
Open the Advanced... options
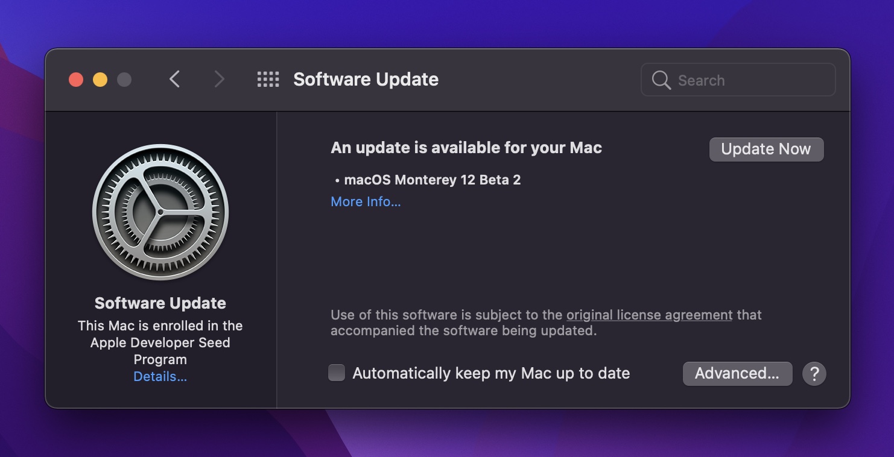coord(737,374)
